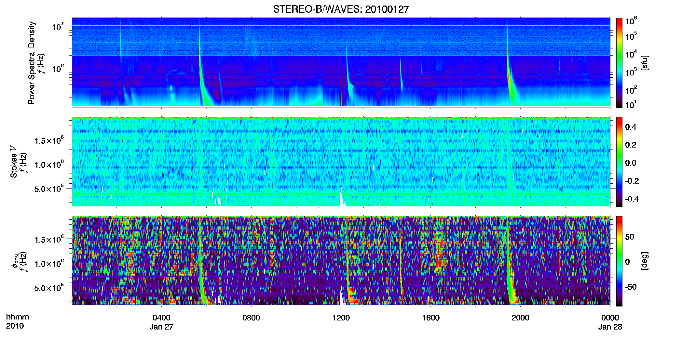Click the 1.5×10^6 tick in Stokes V panel
Viewport: 682px width, 351px height.
(x=49, y=141)
